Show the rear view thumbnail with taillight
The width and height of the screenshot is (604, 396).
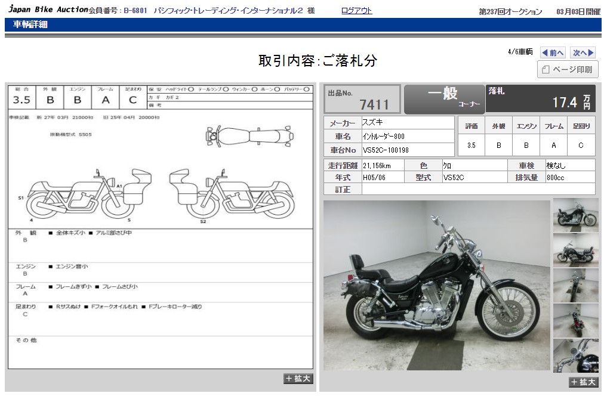575,320
